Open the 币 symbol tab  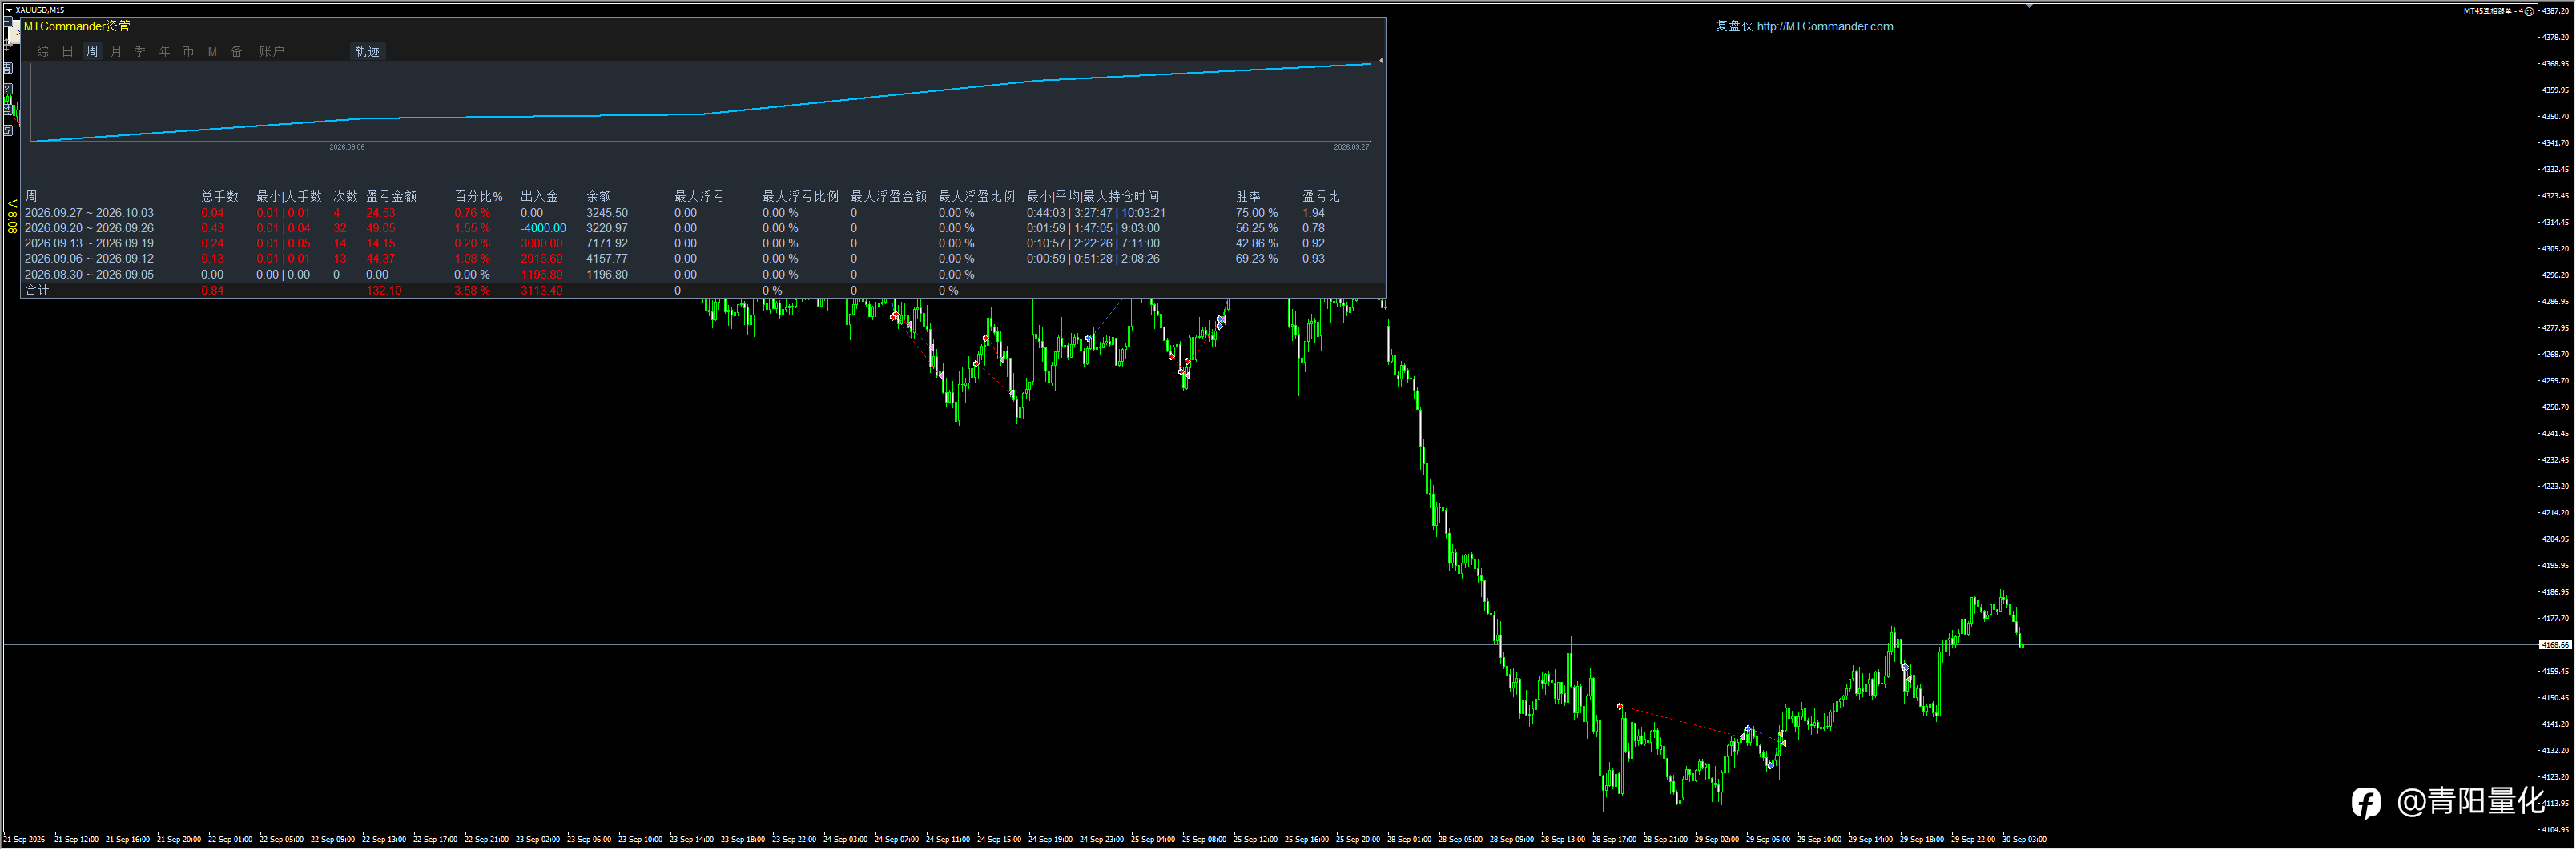pos(189,52)
